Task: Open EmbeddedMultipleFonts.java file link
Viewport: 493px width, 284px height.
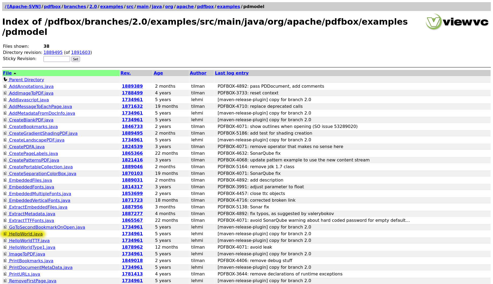Action: [40, 194]
